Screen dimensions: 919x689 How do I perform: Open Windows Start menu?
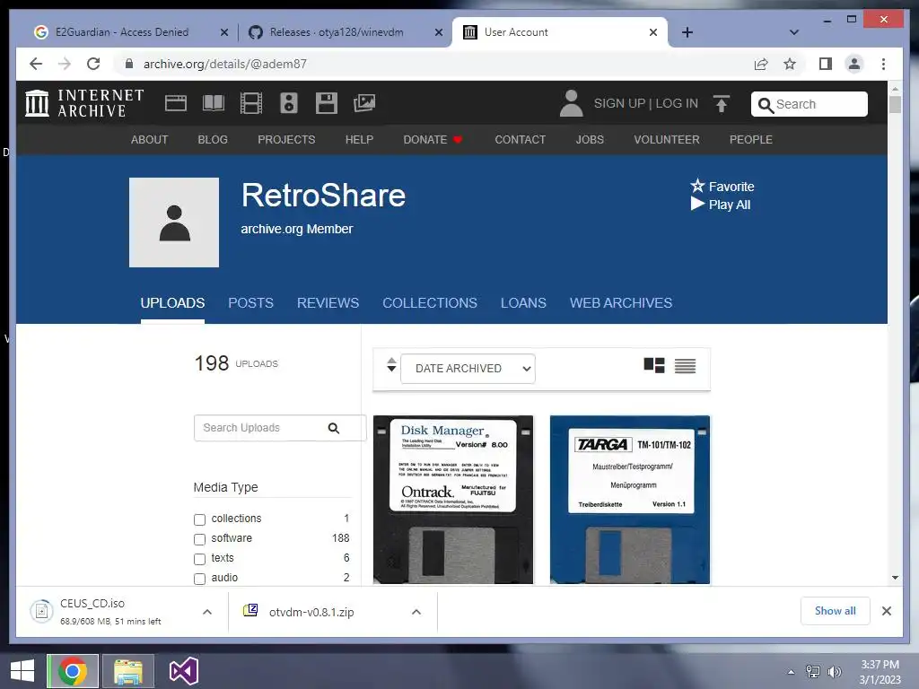point(22,671)
